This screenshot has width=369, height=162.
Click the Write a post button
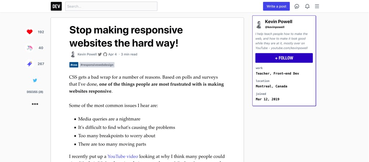[276, 6]
